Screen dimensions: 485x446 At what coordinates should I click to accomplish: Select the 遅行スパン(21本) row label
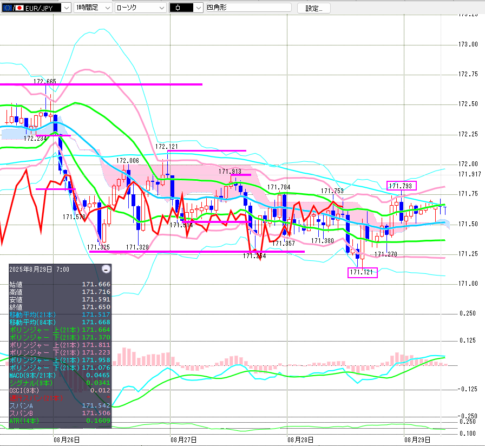point(36,398)
